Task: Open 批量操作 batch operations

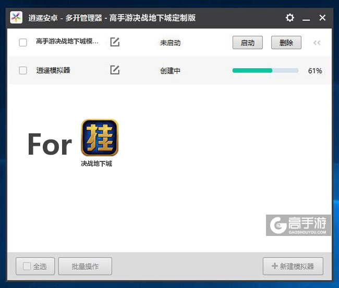Action: (x=85, y=266)
